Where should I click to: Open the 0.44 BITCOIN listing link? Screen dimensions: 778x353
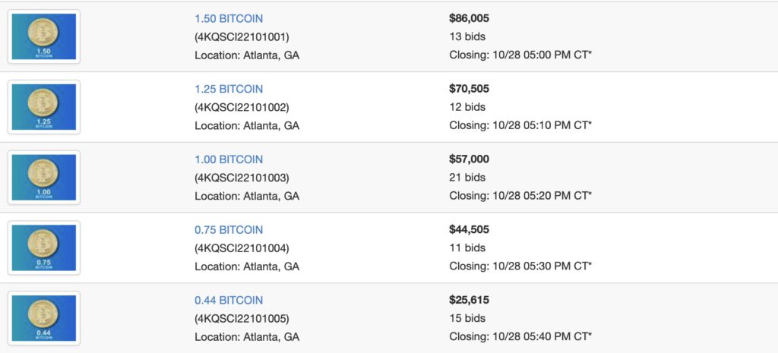pos(229,301)
